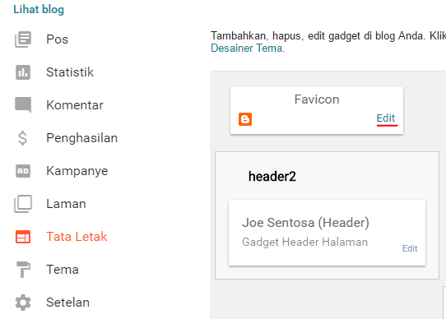
Task: Open the Kampanye AD icon
Action: tap(23, 171)
